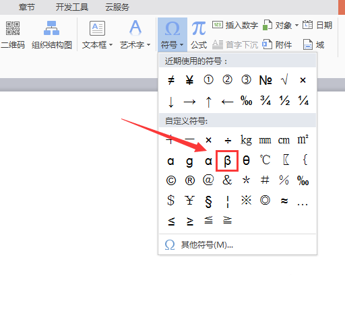Insert the three-quarters fraction symbol
Screen dimensions: 345x311
click(265, 101)
